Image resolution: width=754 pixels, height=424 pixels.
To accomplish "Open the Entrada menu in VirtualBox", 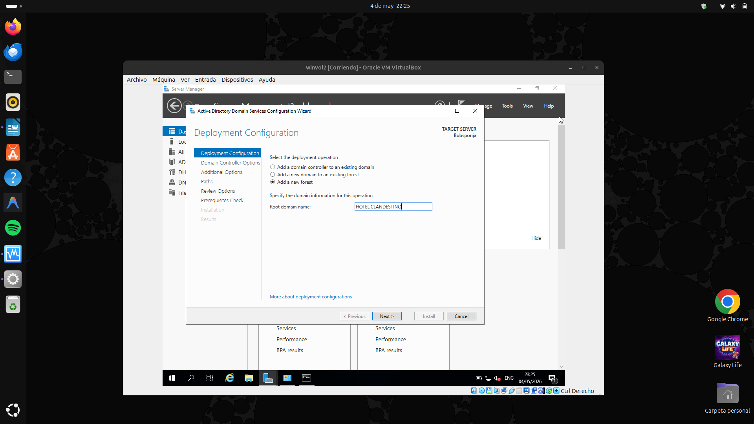I will click(x=205, y=79).
